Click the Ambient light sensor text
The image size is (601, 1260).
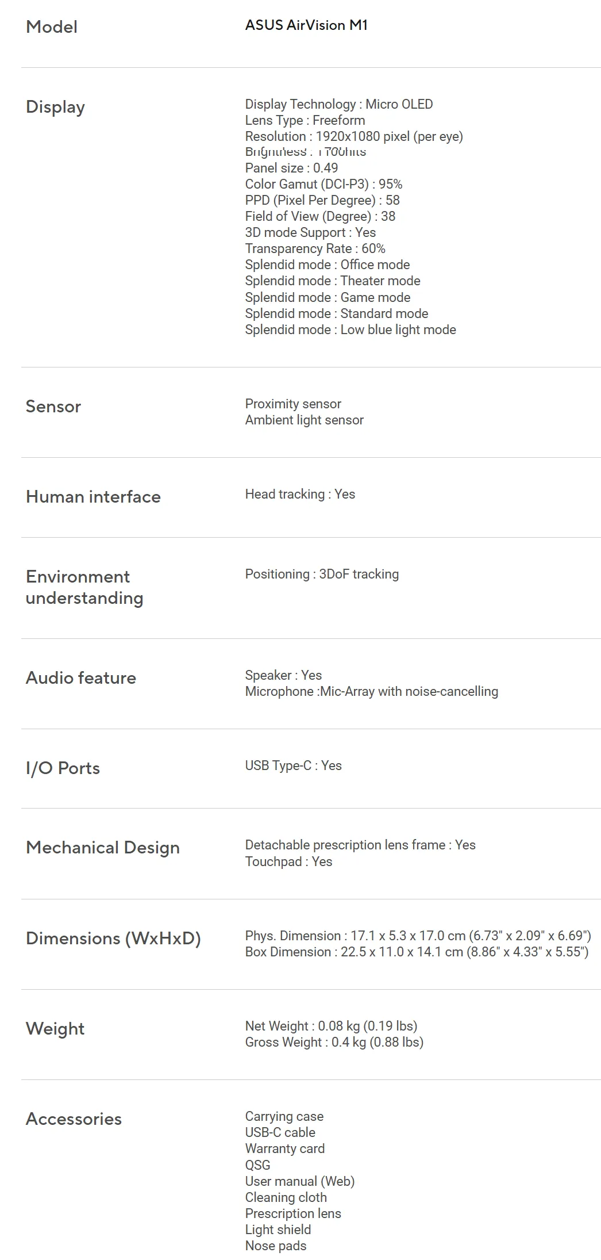coord(304,420)
